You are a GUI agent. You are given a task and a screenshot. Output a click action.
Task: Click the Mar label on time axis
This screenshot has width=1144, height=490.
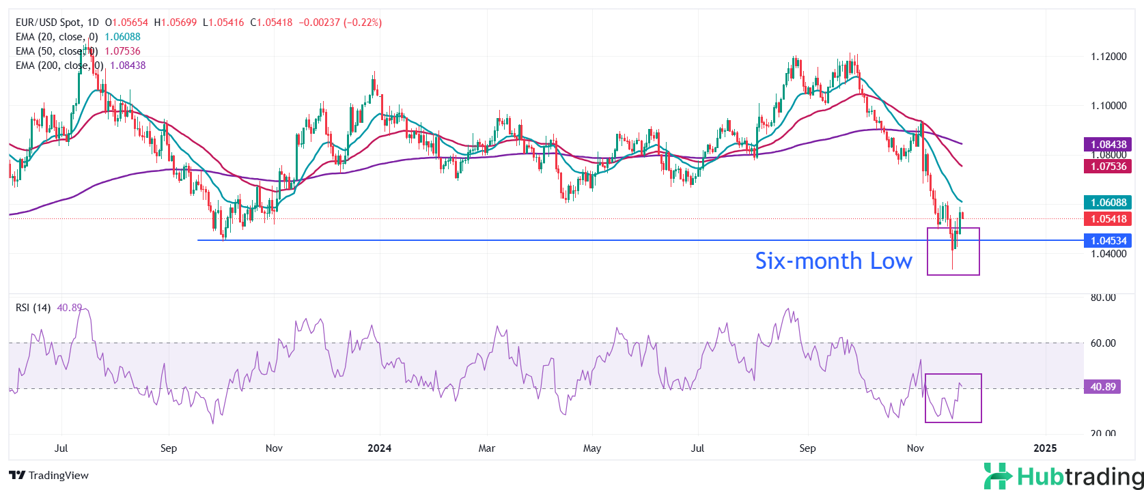486,448
